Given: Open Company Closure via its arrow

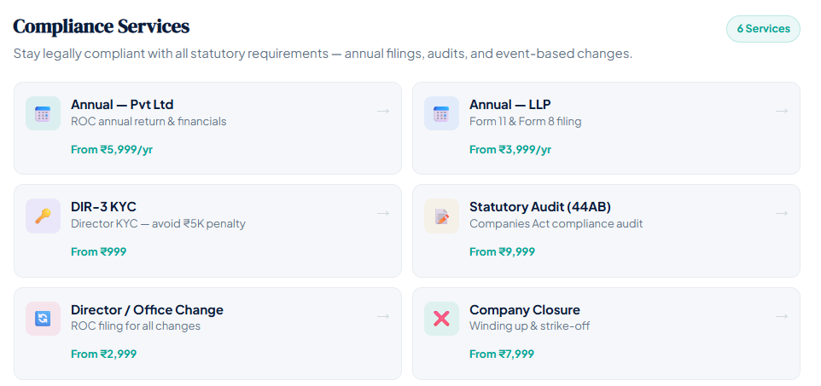Looking at the screenshot, I should point(782,316).
